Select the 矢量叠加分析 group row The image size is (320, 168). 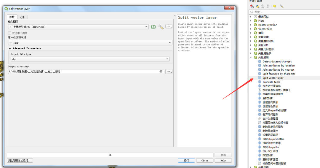tap(266, 41)
